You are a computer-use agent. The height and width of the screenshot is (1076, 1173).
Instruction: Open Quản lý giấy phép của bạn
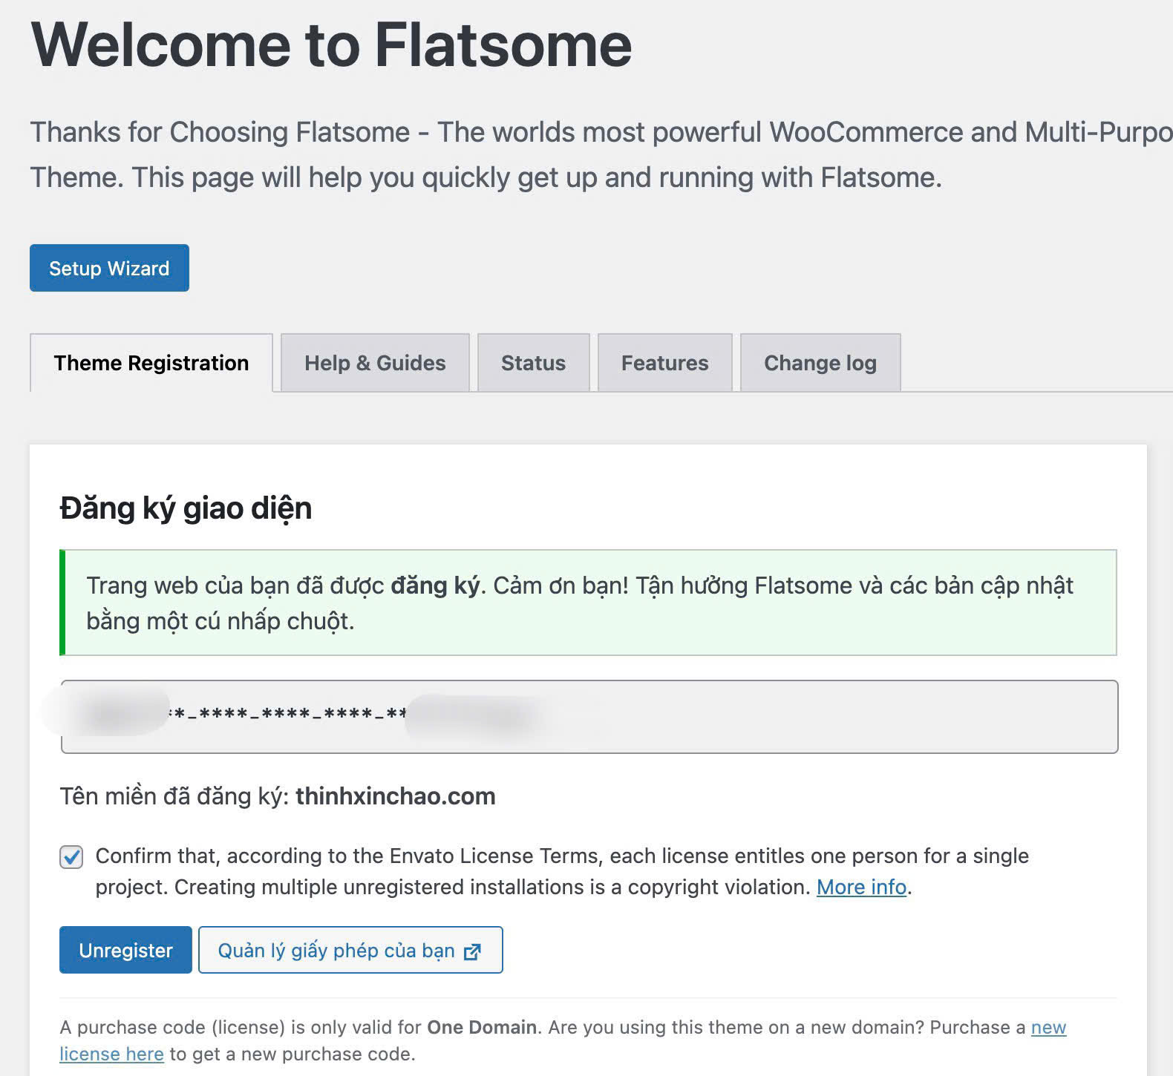(350, 950)
